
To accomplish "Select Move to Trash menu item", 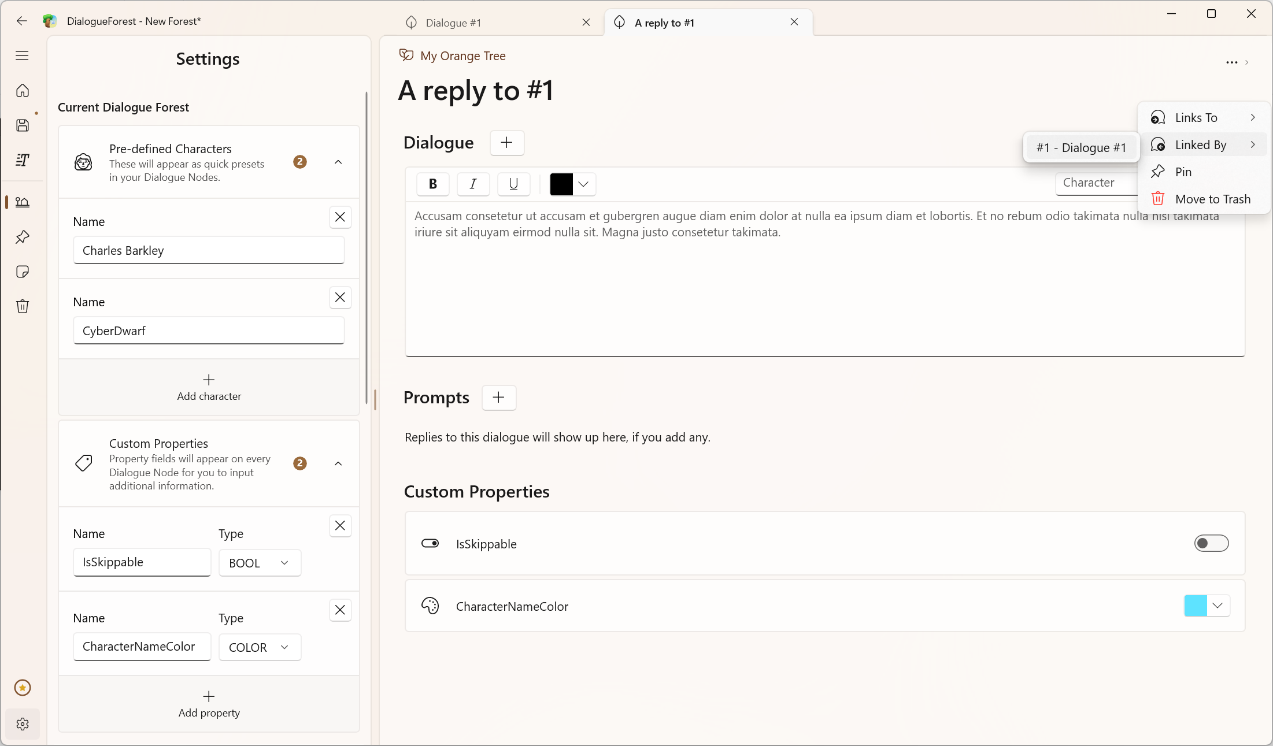I will (x=1212, y=199).
